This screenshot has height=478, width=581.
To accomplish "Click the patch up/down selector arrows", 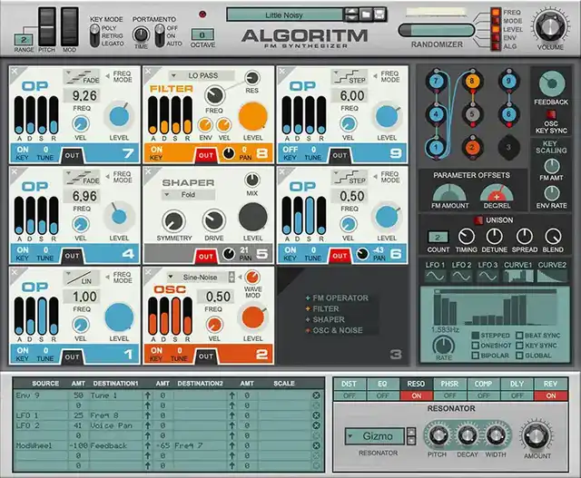I will tap(351, 15).
